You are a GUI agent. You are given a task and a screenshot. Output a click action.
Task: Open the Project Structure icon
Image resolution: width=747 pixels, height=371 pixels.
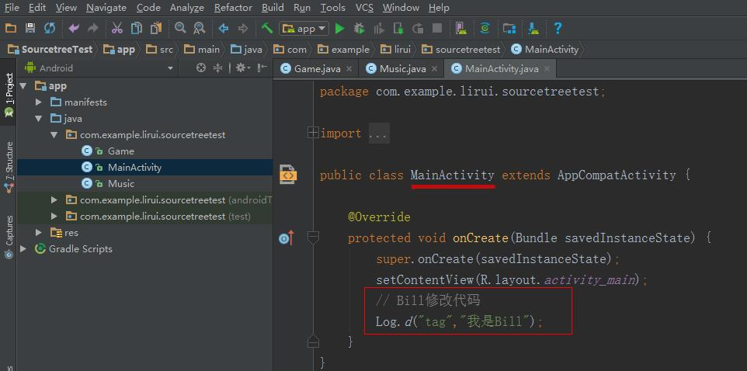point(509,29)
